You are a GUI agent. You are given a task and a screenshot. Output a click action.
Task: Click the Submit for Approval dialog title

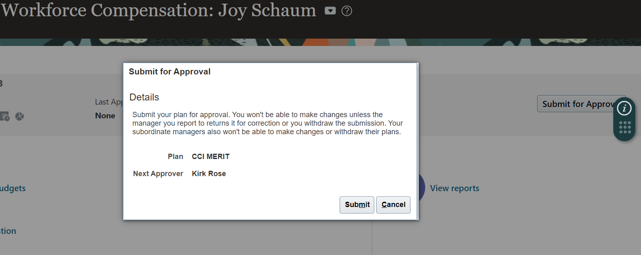tap(169, 72)
